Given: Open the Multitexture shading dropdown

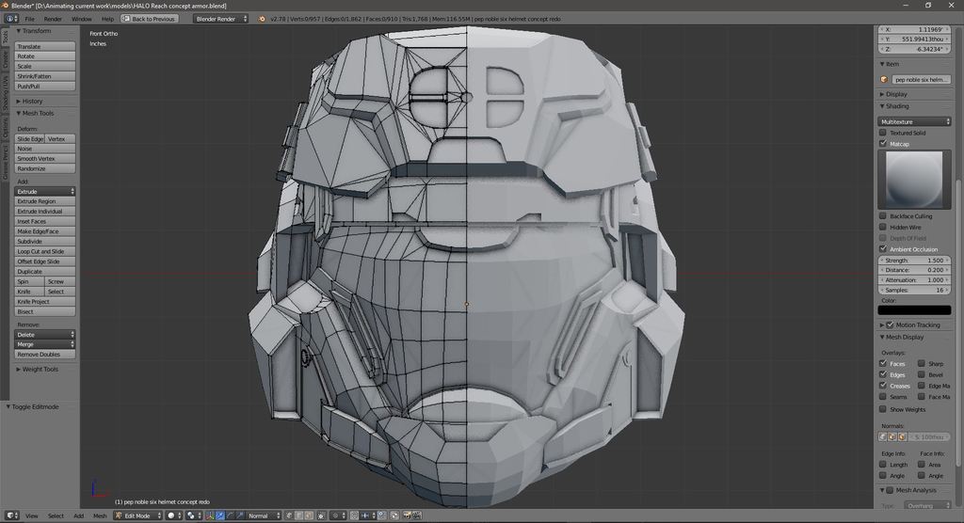Looking at the screenshot, I should tap(915, 121).
